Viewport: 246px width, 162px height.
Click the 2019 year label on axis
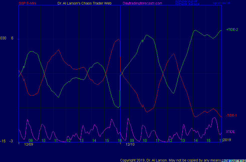(227, 140)
